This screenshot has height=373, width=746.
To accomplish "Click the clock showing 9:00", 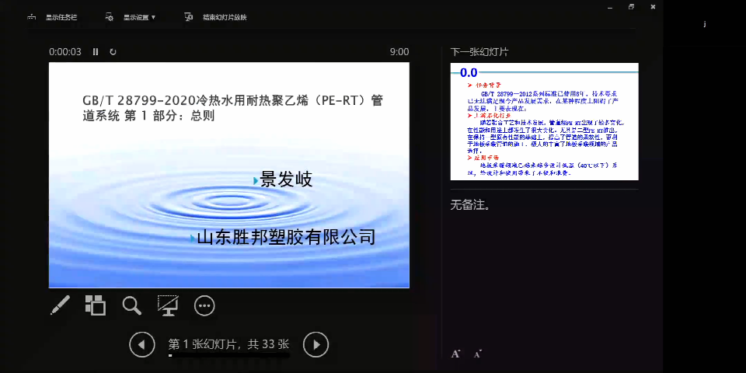I will tap(399, 52).
